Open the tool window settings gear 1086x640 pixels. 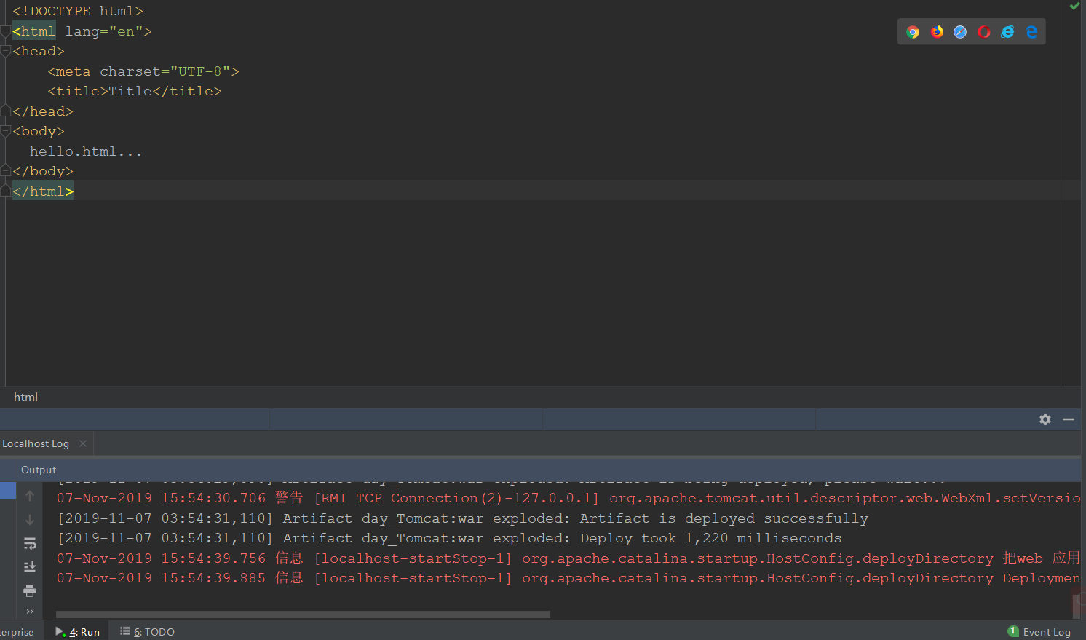coord(1045,419)
